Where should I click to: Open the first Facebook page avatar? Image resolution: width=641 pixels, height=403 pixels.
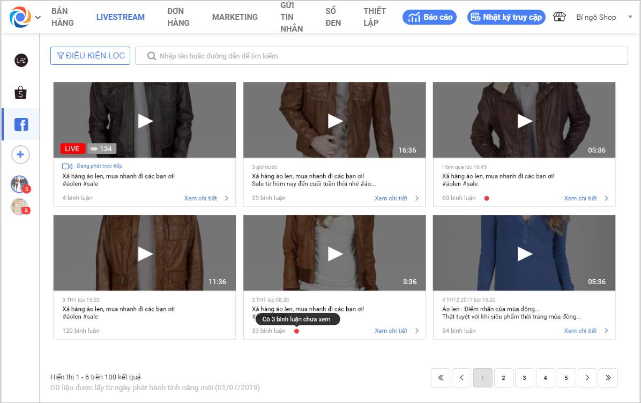(19, 184)
